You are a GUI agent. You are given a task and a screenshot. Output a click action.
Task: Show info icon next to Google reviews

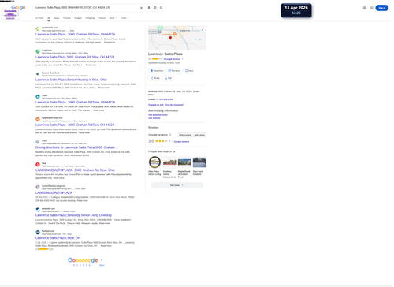point(170,135)
